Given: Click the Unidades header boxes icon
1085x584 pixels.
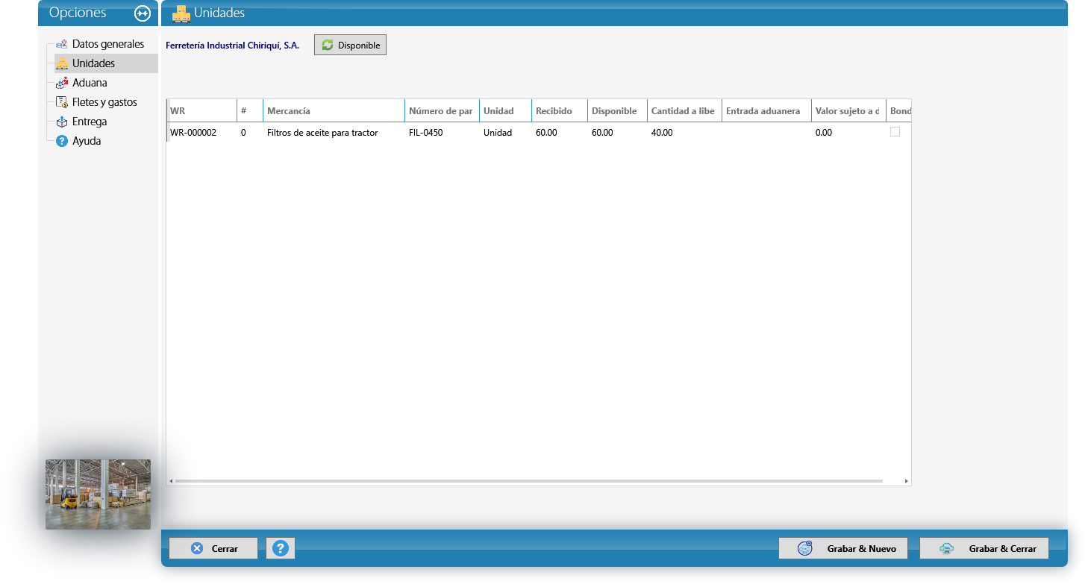Looking at the screenshot, I should [x=181, y=13].
